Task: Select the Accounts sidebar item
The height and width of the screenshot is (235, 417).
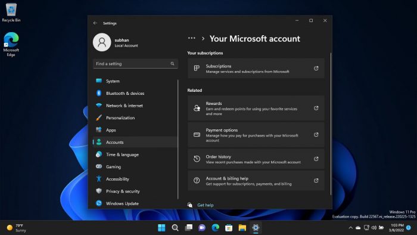Action: (135, 143)
